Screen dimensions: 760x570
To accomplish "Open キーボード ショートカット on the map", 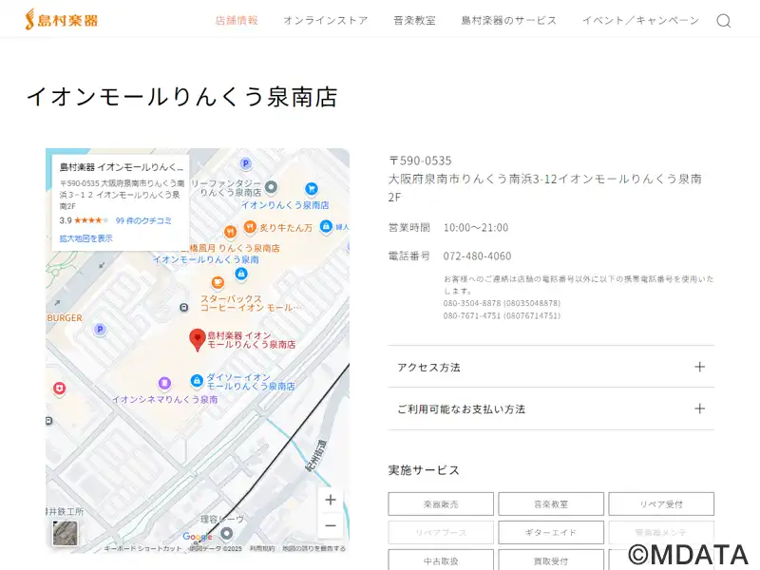I will pos(142,549).
